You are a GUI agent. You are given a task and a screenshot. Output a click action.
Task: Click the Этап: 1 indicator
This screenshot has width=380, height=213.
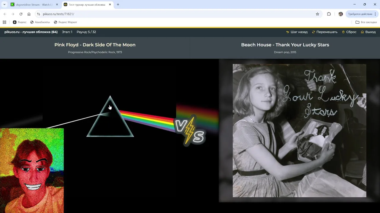coord(67,32)
